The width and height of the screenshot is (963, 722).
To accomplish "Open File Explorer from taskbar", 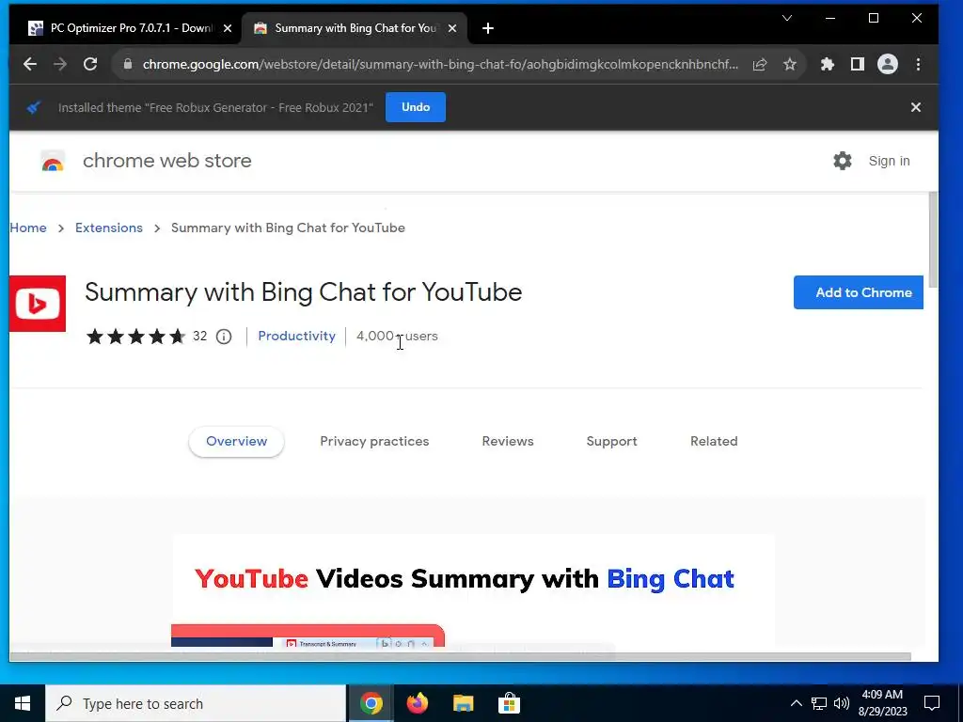I will pos(463,703).
